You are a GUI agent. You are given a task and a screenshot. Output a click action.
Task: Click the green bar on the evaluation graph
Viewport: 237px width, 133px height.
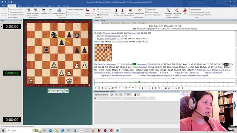[x=137, y=82]
